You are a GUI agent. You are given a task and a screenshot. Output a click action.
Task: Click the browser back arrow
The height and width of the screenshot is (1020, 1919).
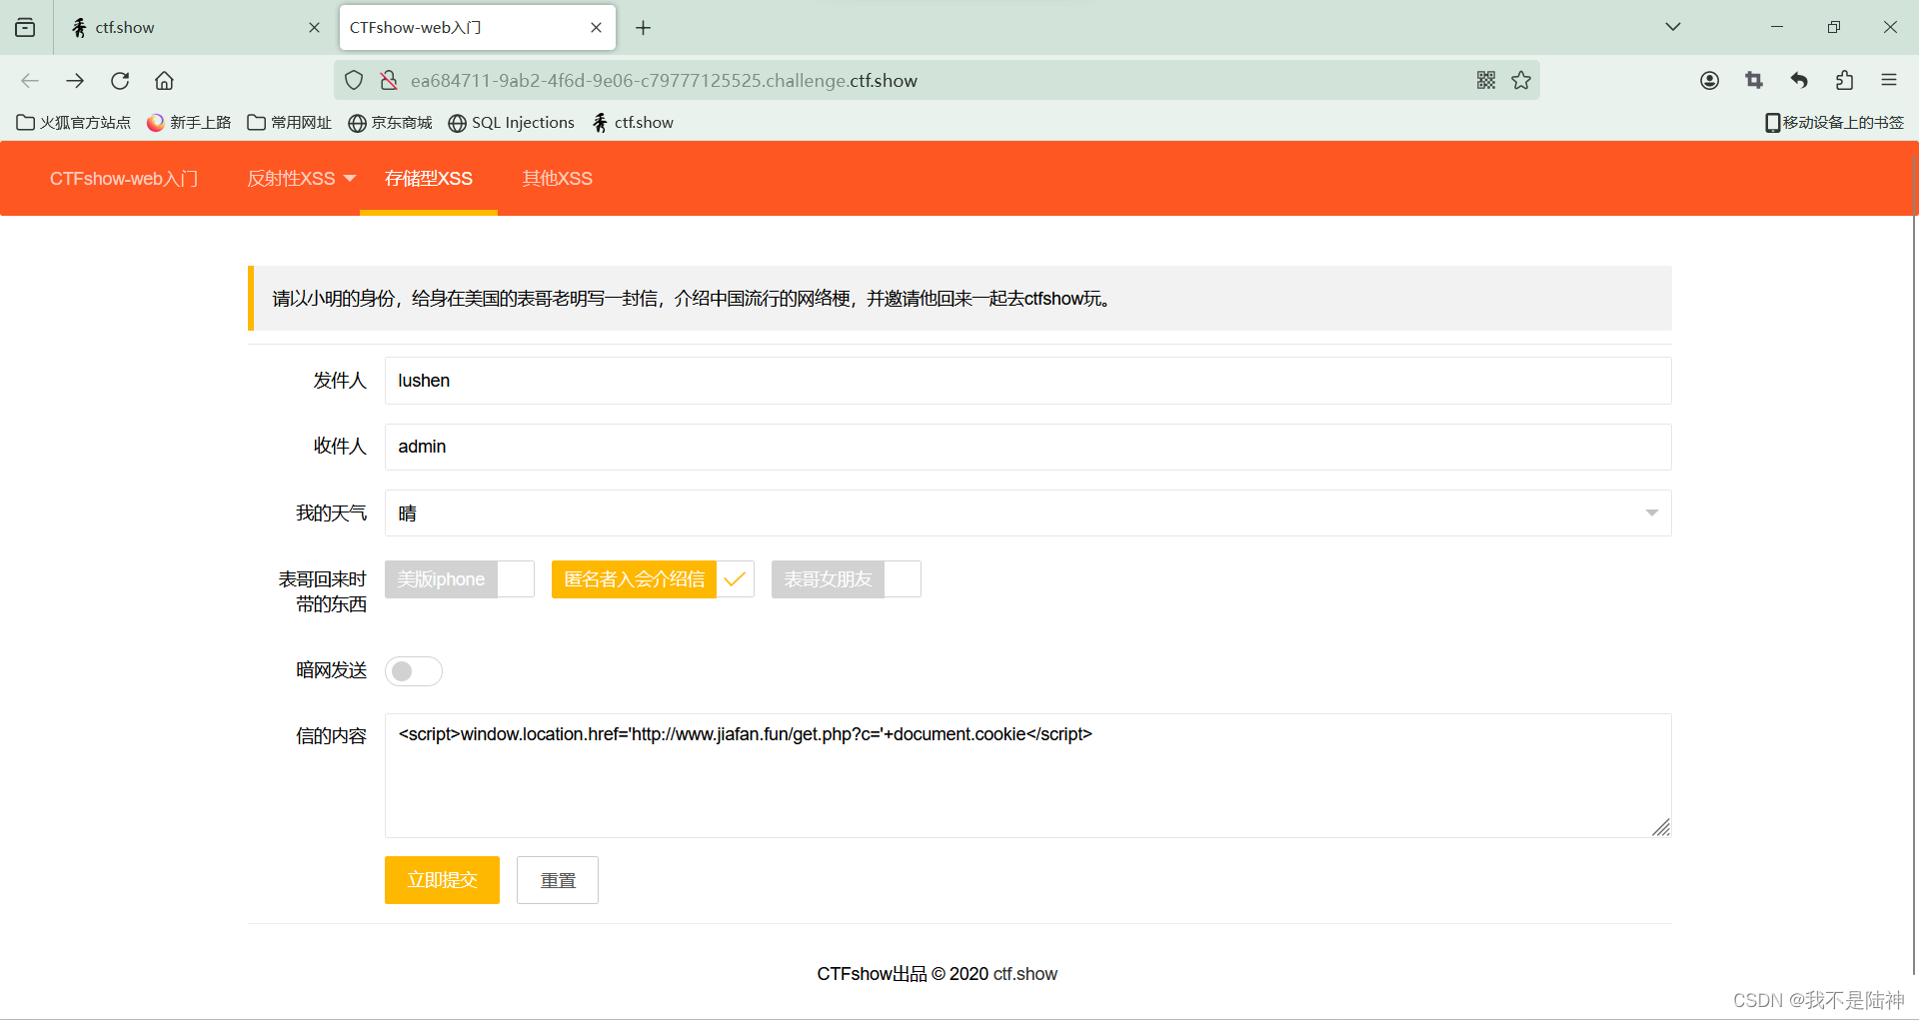click(30, 81)
